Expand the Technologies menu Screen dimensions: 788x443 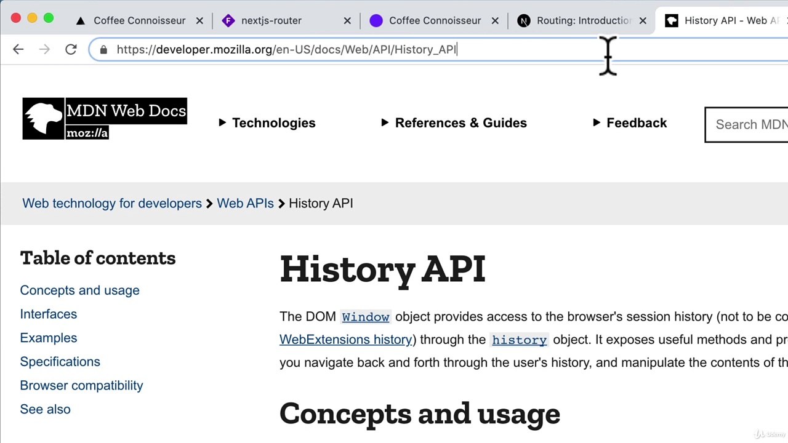tap(267, 122)
